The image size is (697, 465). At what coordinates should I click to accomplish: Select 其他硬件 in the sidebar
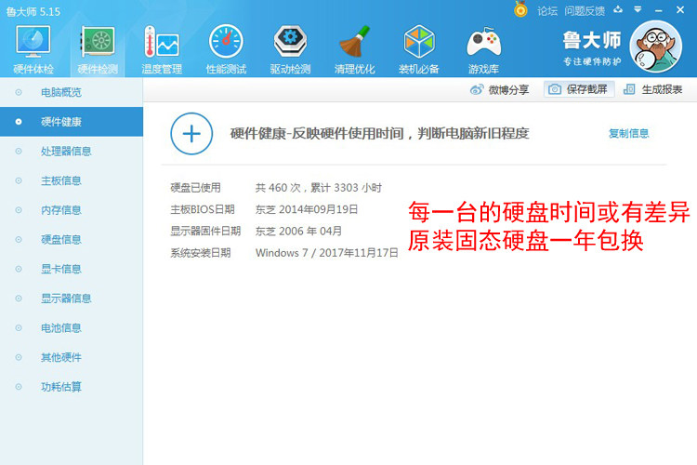point(72,357)
